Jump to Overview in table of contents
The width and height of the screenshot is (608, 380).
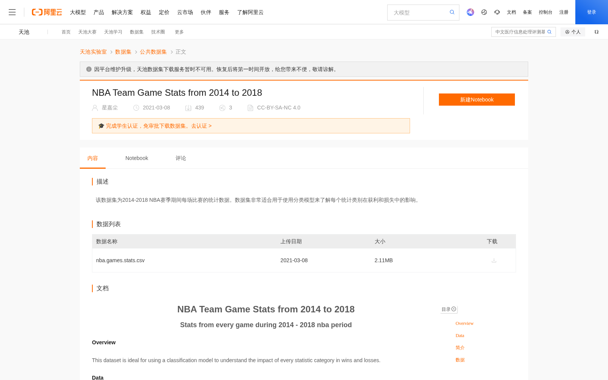[464, 323]
